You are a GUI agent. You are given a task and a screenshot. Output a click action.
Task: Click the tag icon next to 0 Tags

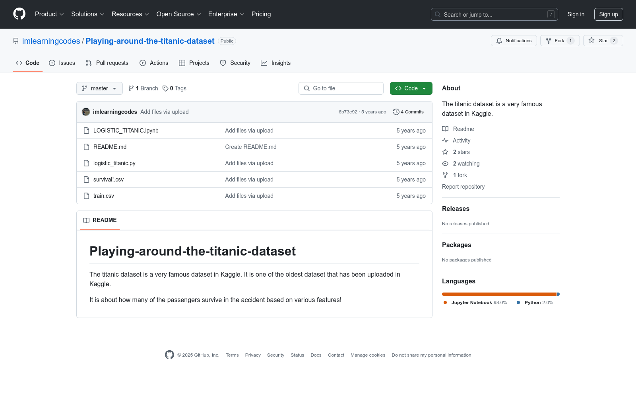coord(165,88)
